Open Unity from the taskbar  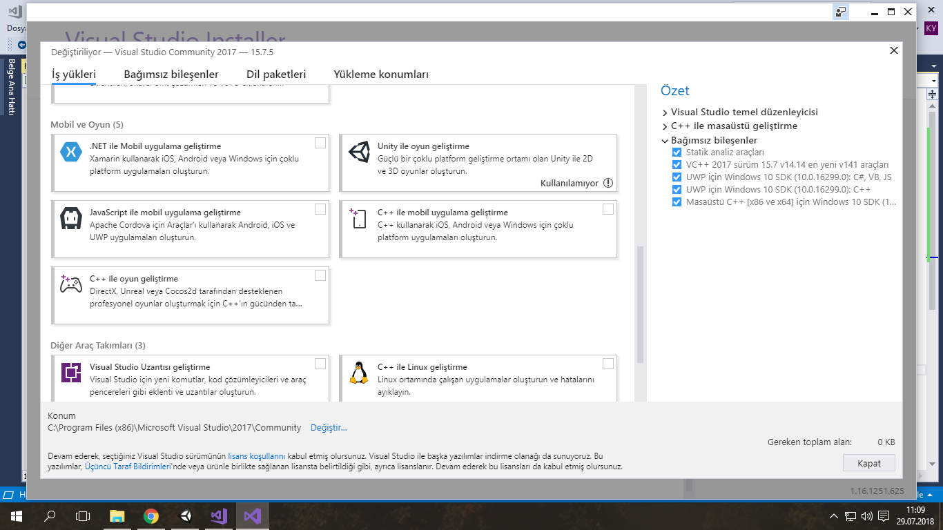tap(185, 516)
